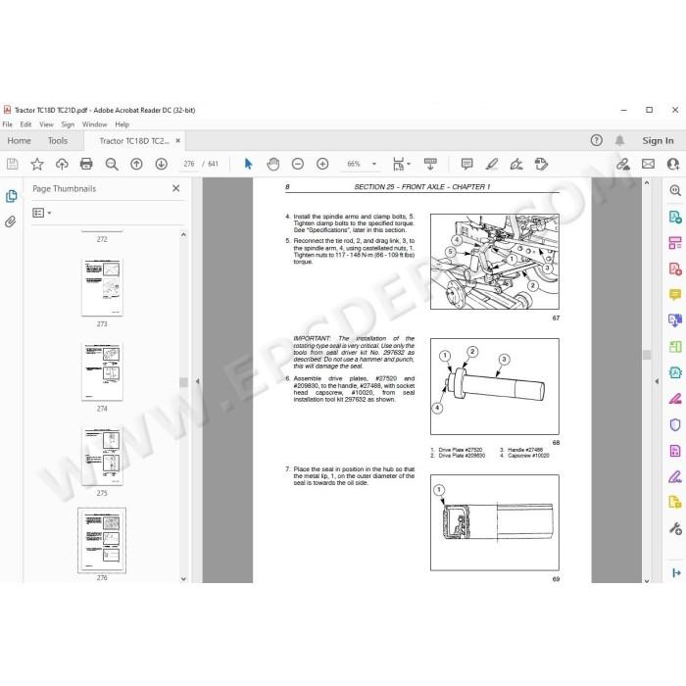Click the stamp tool icon

point(541,164)
